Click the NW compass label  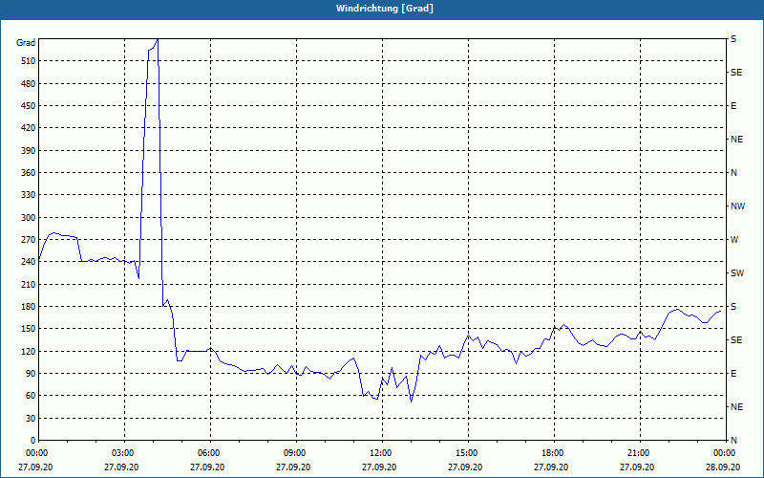[737, 206]
